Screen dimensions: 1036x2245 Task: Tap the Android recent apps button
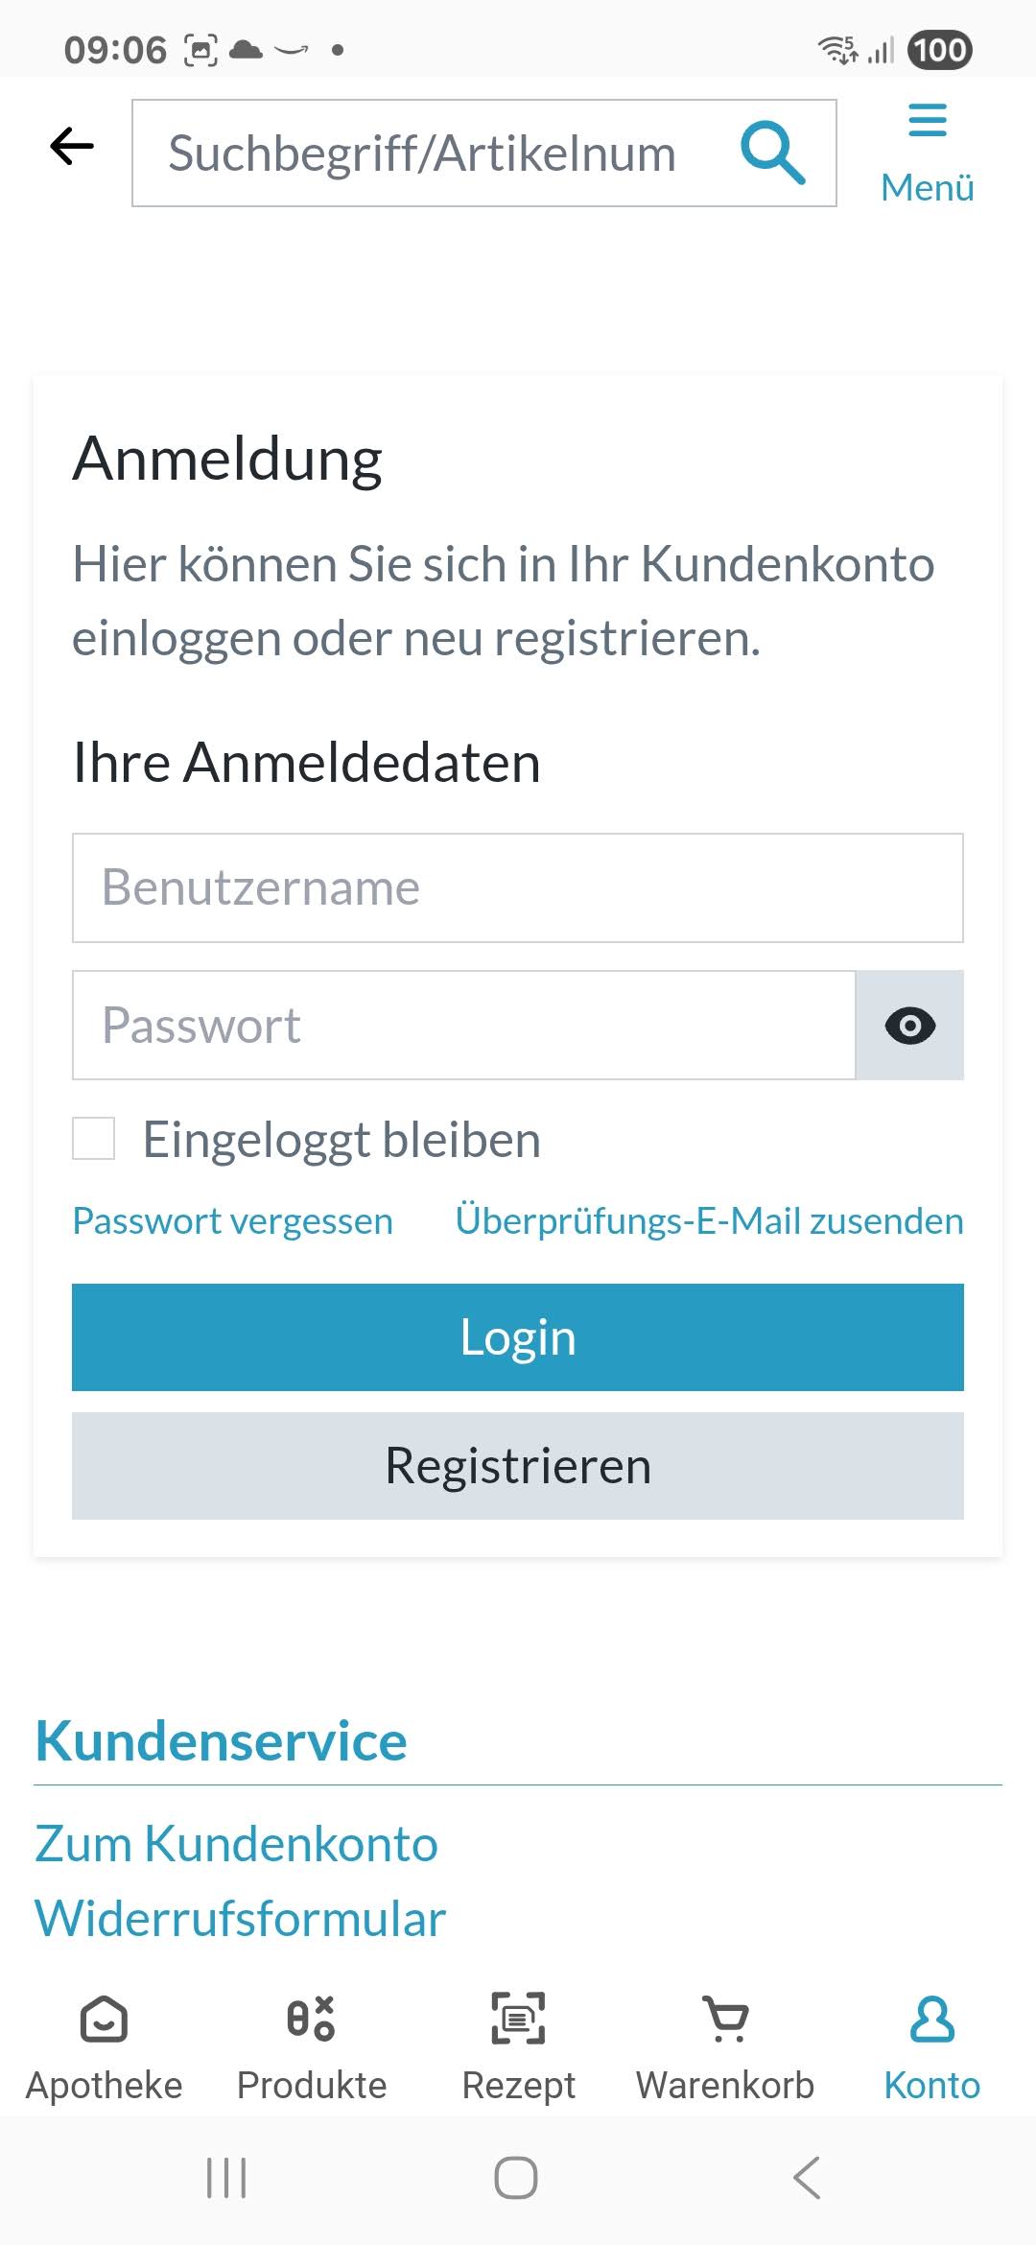click(x=226, y=2178)
